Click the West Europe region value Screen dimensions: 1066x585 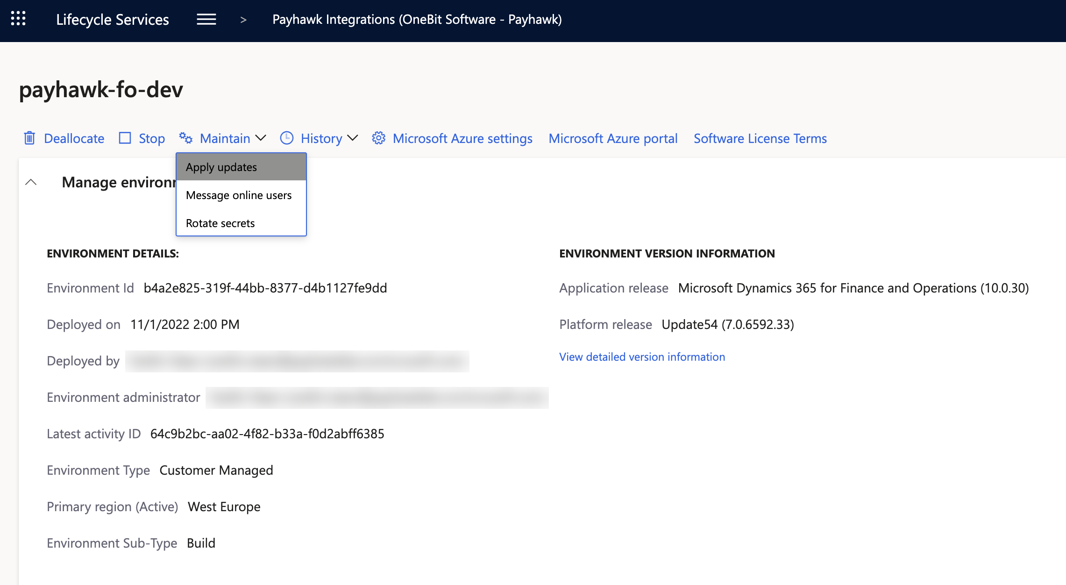(x=224, y=507)
